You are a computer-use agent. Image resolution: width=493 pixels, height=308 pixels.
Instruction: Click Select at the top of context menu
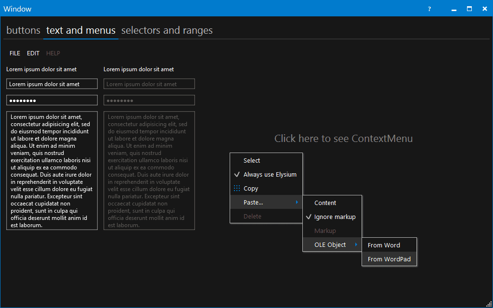[252, 160]
